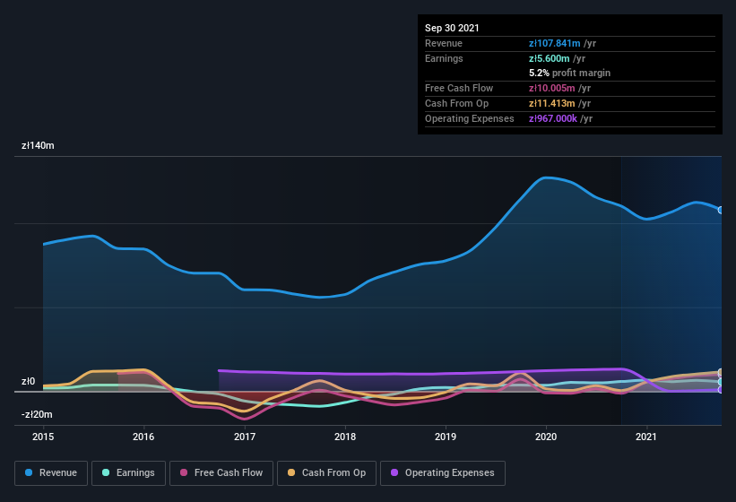Click the Free Cash Flow label in tooltip
Screen dimensions: 736x502
coord(459,88)
